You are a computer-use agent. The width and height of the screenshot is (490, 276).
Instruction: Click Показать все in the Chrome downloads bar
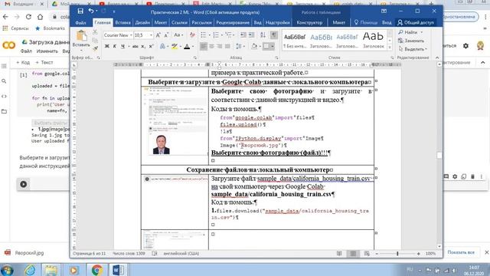(x=461, y=252)
